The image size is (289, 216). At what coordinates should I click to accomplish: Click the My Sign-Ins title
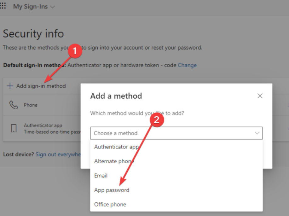pyautogui.click(x=30, y=7)
